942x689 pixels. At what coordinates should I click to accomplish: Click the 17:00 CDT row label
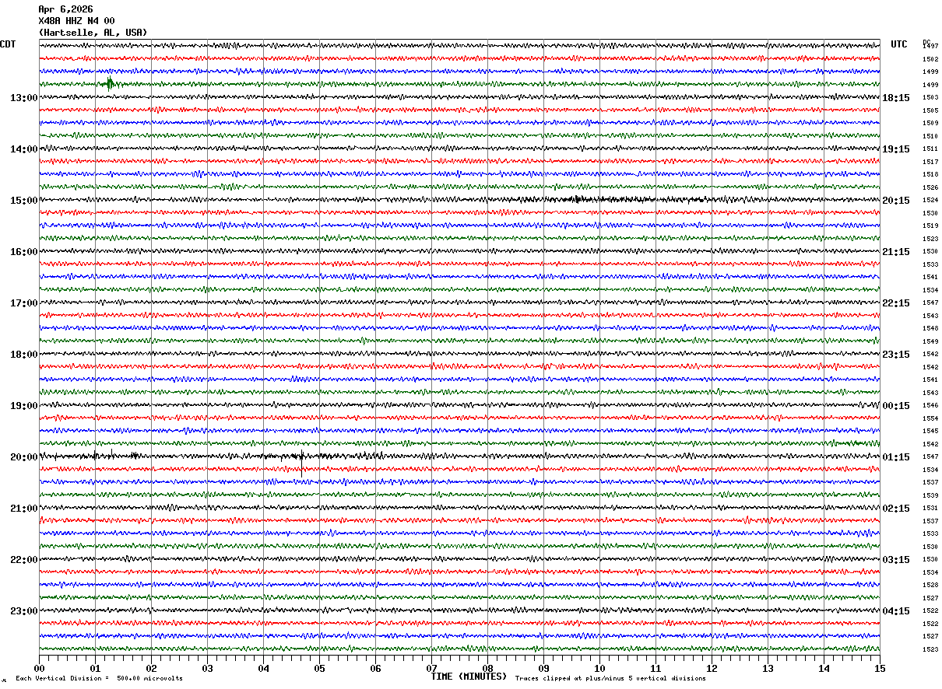(23, 303)
